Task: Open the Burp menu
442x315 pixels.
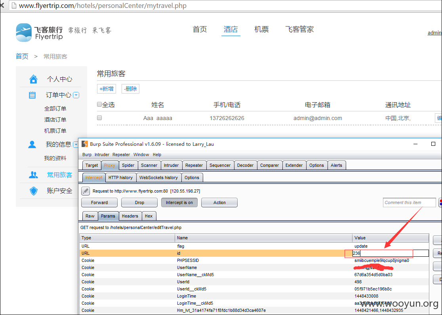Action: pyautogui.click(x=87, y=155)
